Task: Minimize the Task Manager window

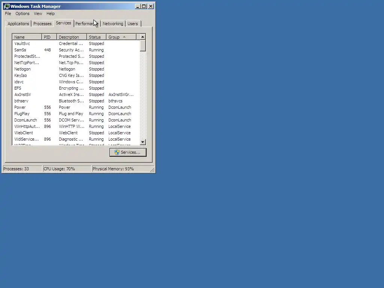Action: (138, 6)
